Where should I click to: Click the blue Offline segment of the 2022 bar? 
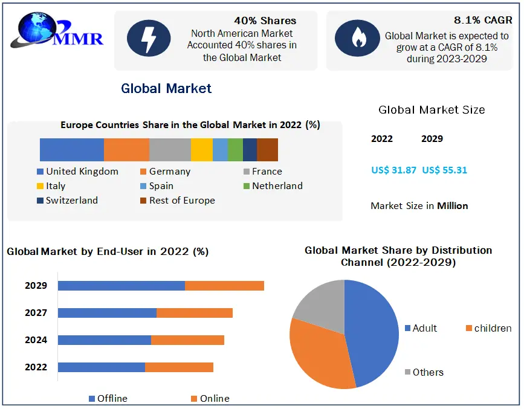tap(102, 367)
